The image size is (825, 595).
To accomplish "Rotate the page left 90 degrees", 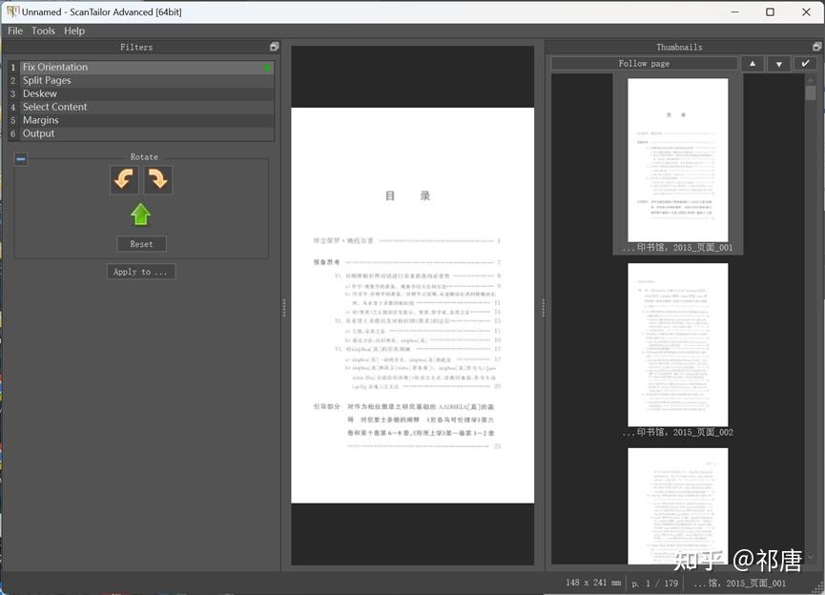I will click(124, 179).
